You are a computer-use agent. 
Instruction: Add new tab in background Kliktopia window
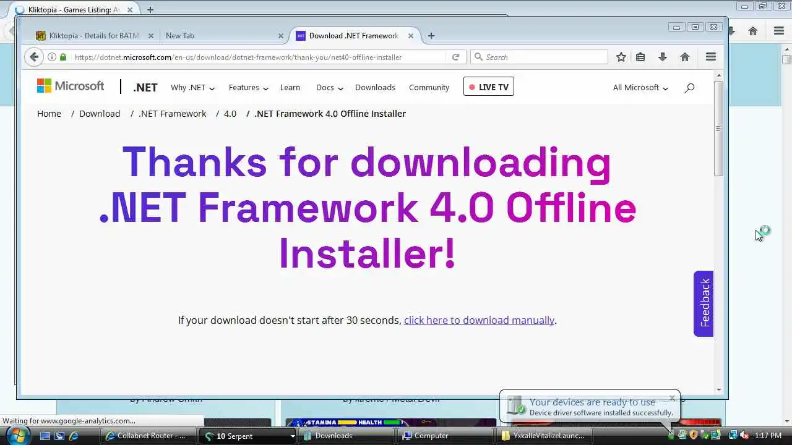[x=150, y=10]
